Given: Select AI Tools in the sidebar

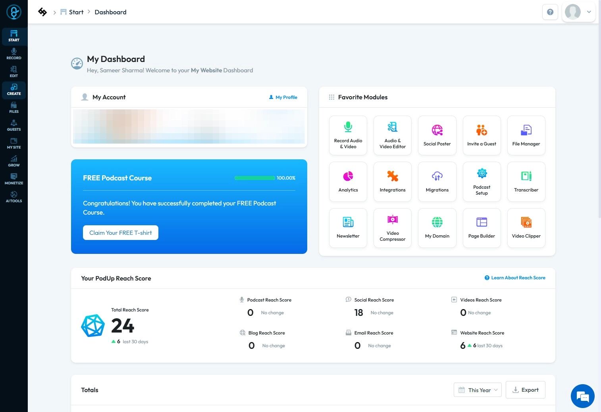Looking at the screenshot, I should [14, 197].
